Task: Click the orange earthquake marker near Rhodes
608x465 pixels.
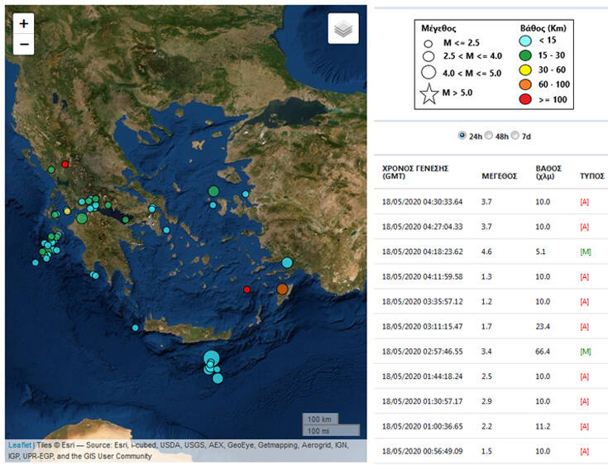Action: (x=282, y=289)
